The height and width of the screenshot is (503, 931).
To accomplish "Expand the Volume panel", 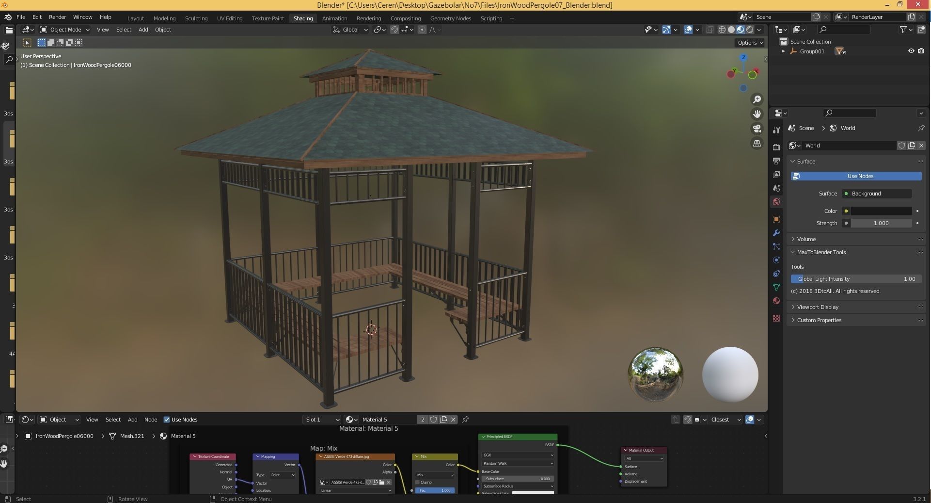I will pyautogui.click(x=806, y=239).
